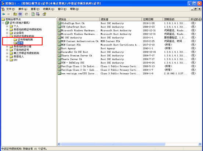Open the 查看(V) menu
Screen dimensions: 203x151
(x=35, y=9)
